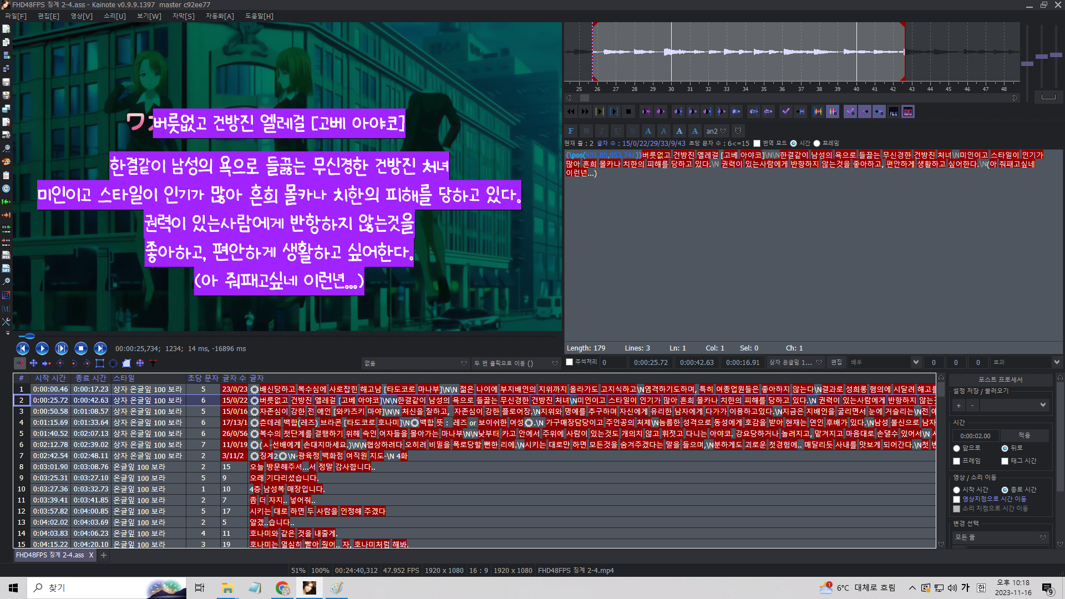
Task: Click the 편집 style edit button
Action: [836, 362]
